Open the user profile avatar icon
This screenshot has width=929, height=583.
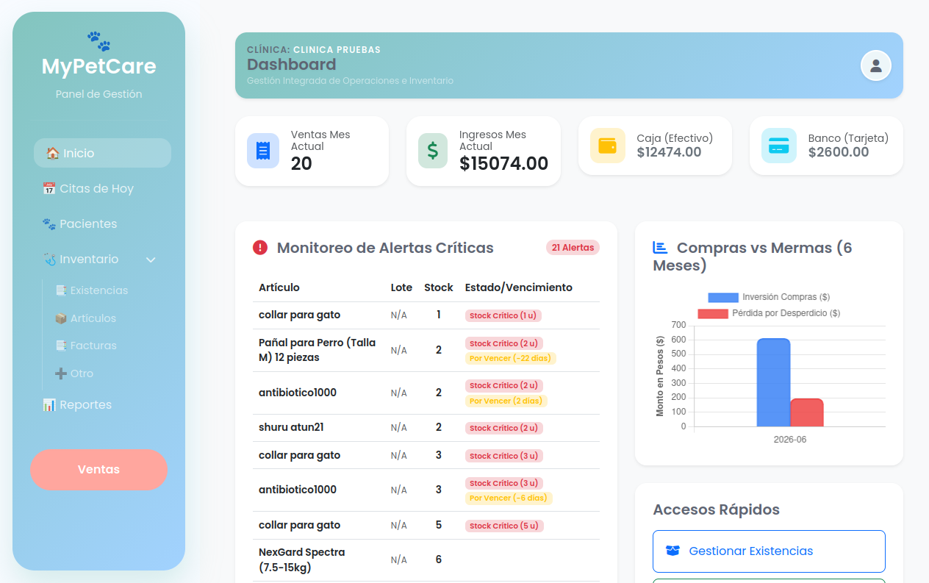(x=875, y=65)
